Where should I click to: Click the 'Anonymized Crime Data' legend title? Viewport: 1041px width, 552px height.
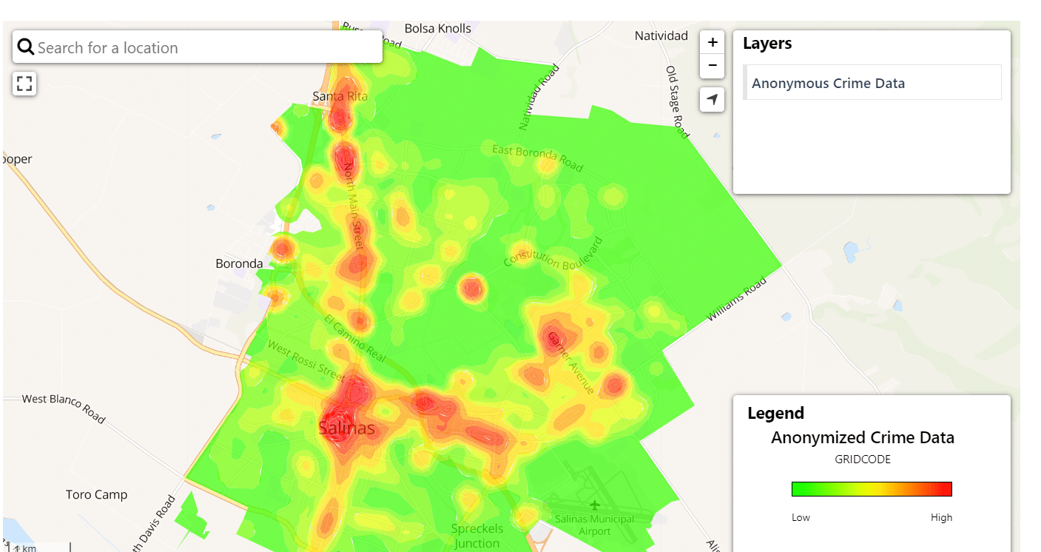[x=862, y=437]
